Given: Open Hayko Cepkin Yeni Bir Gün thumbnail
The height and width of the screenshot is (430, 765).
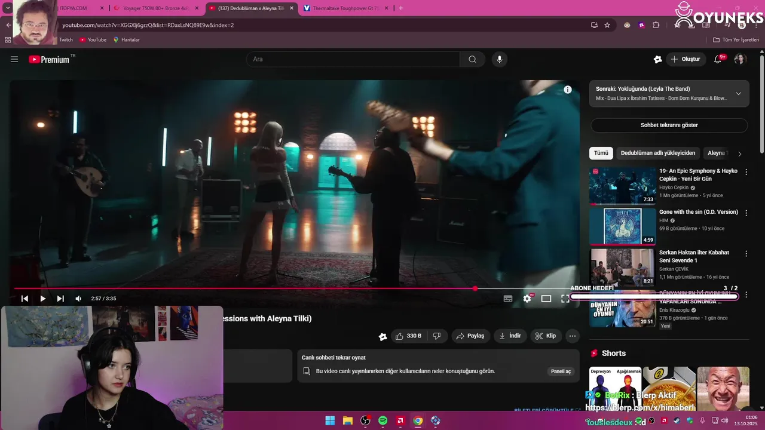Looking at the screenshot, I should (622, 186).
